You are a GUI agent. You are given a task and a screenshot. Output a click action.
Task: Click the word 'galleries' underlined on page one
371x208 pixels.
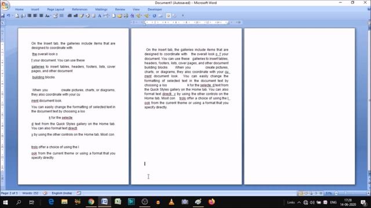pos(38,67)
